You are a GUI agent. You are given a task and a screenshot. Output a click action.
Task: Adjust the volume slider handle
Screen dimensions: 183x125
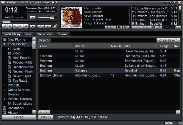[52, 18]
